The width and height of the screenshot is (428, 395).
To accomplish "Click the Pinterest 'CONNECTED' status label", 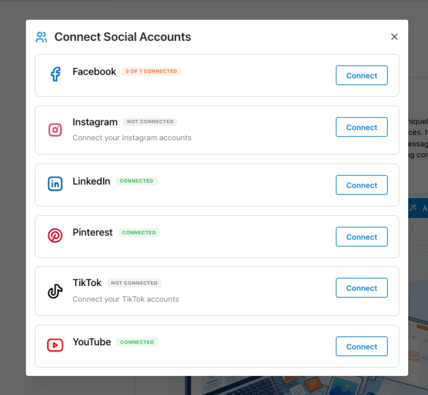I will point(139,233).
